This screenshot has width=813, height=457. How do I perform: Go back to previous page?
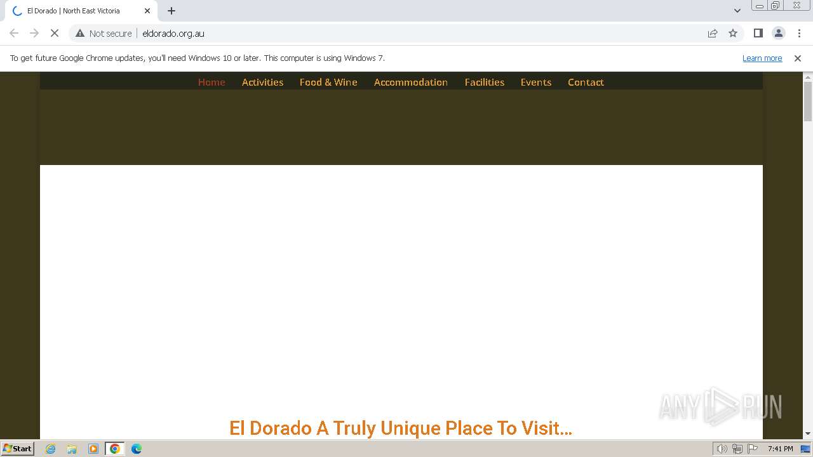pos(14,33)
